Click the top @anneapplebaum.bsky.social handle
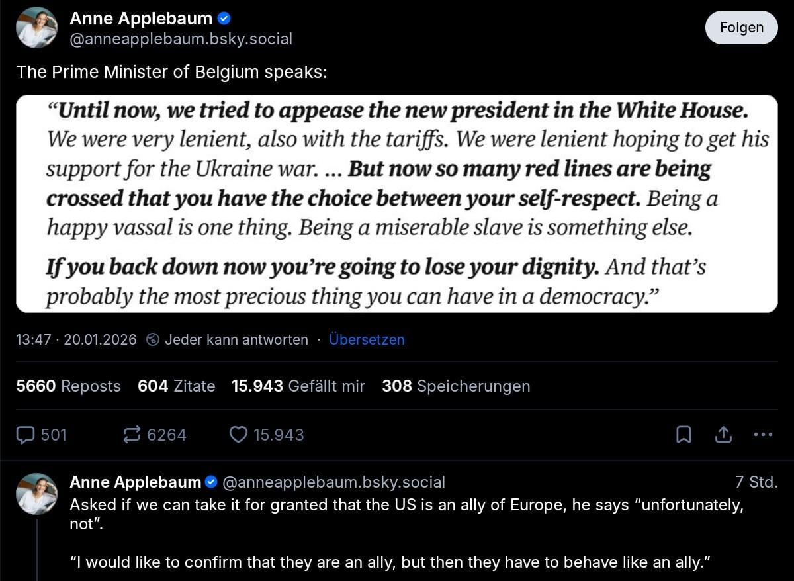 181,39
